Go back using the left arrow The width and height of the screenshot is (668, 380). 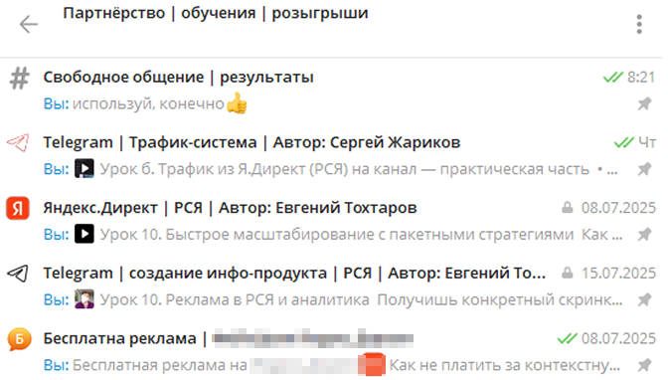(29, 24)
